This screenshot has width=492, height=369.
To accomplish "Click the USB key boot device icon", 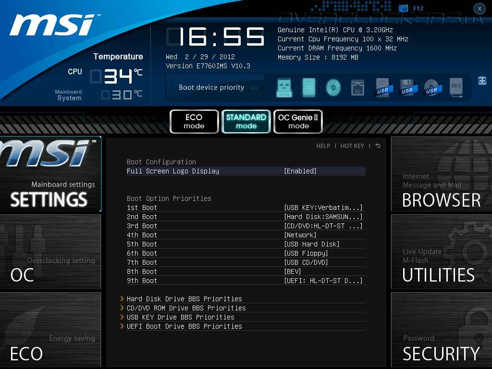I will (284, 87).
